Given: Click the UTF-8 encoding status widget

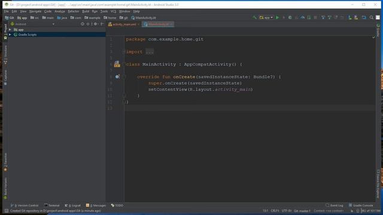Looking at the screenshot, I should click(287, 211).
